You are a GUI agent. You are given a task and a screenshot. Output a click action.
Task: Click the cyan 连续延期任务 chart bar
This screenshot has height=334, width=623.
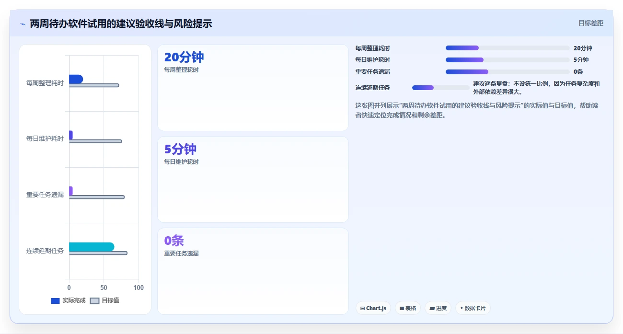point(92,247)
